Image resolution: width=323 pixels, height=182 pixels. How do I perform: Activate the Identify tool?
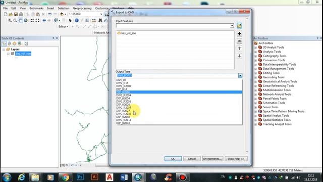tap(77, 20)
